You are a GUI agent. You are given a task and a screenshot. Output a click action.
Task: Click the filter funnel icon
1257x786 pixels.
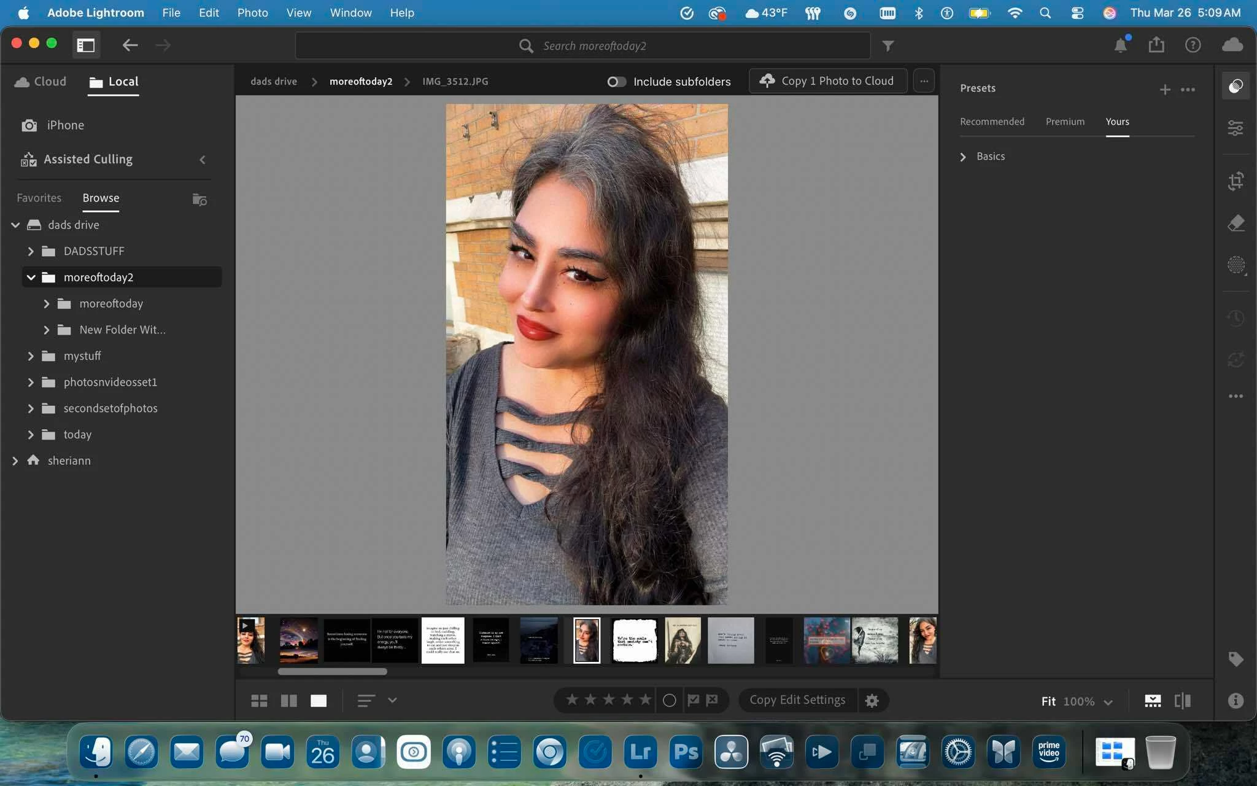888,45
